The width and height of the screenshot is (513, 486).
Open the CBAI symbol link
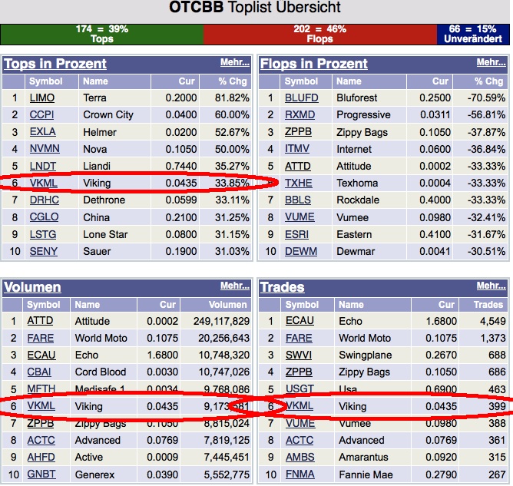[x=39, y=372]
